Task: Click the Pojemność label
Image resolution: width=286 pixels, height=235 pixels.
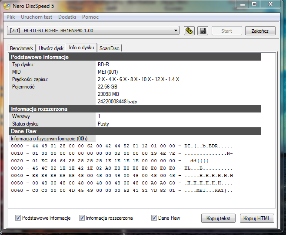Action: [23, 87]
